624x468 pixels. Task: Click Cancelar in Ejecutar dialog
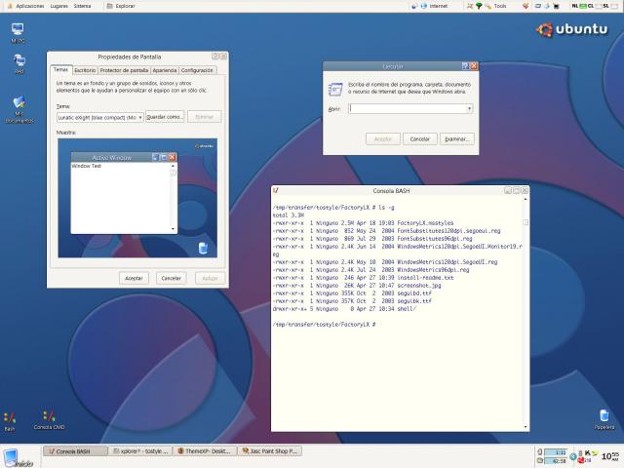(x=420, y=139)
